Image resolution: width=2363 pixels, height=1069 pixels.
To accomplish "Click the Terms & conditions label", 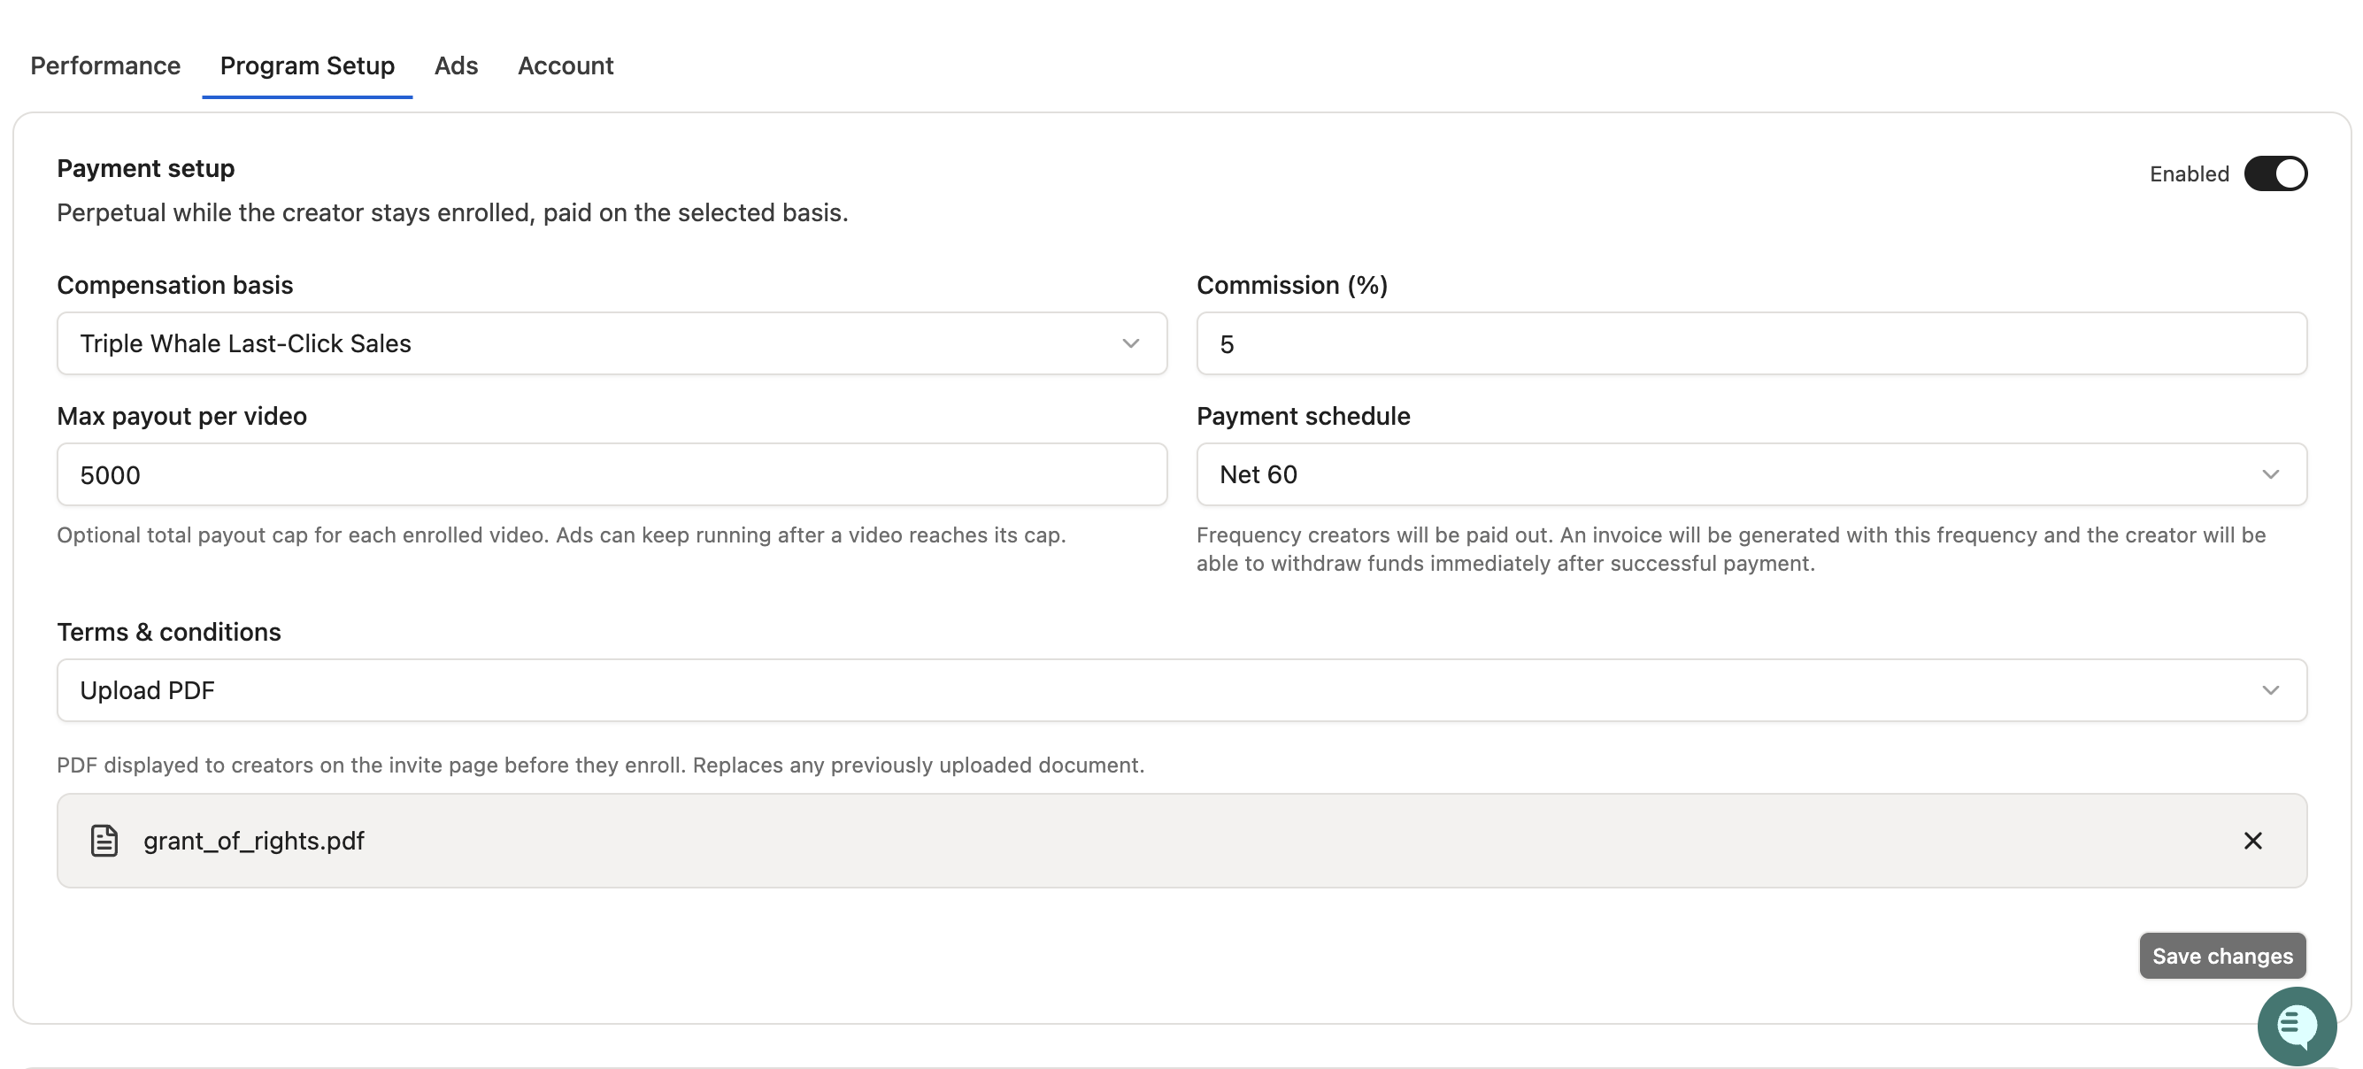I will (x=169, y=632).
